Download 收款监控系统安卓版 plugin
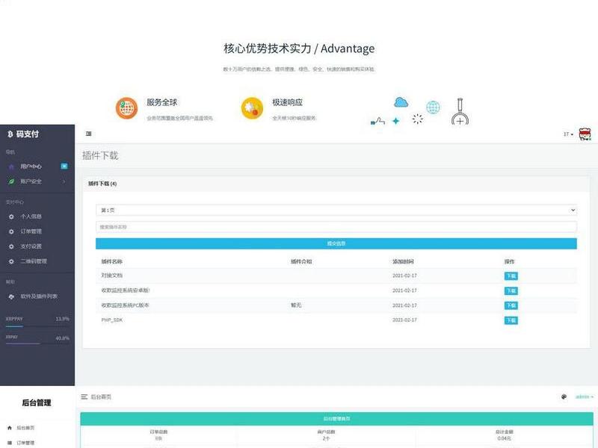The width and height of the screenshot is (598, 448). pos(511,291)
